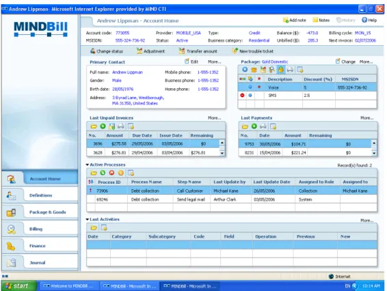Viewport: 387px width, 291px height.
Task: Click green refresh icon in Active Processes
Action: click(x=103, y=173)
